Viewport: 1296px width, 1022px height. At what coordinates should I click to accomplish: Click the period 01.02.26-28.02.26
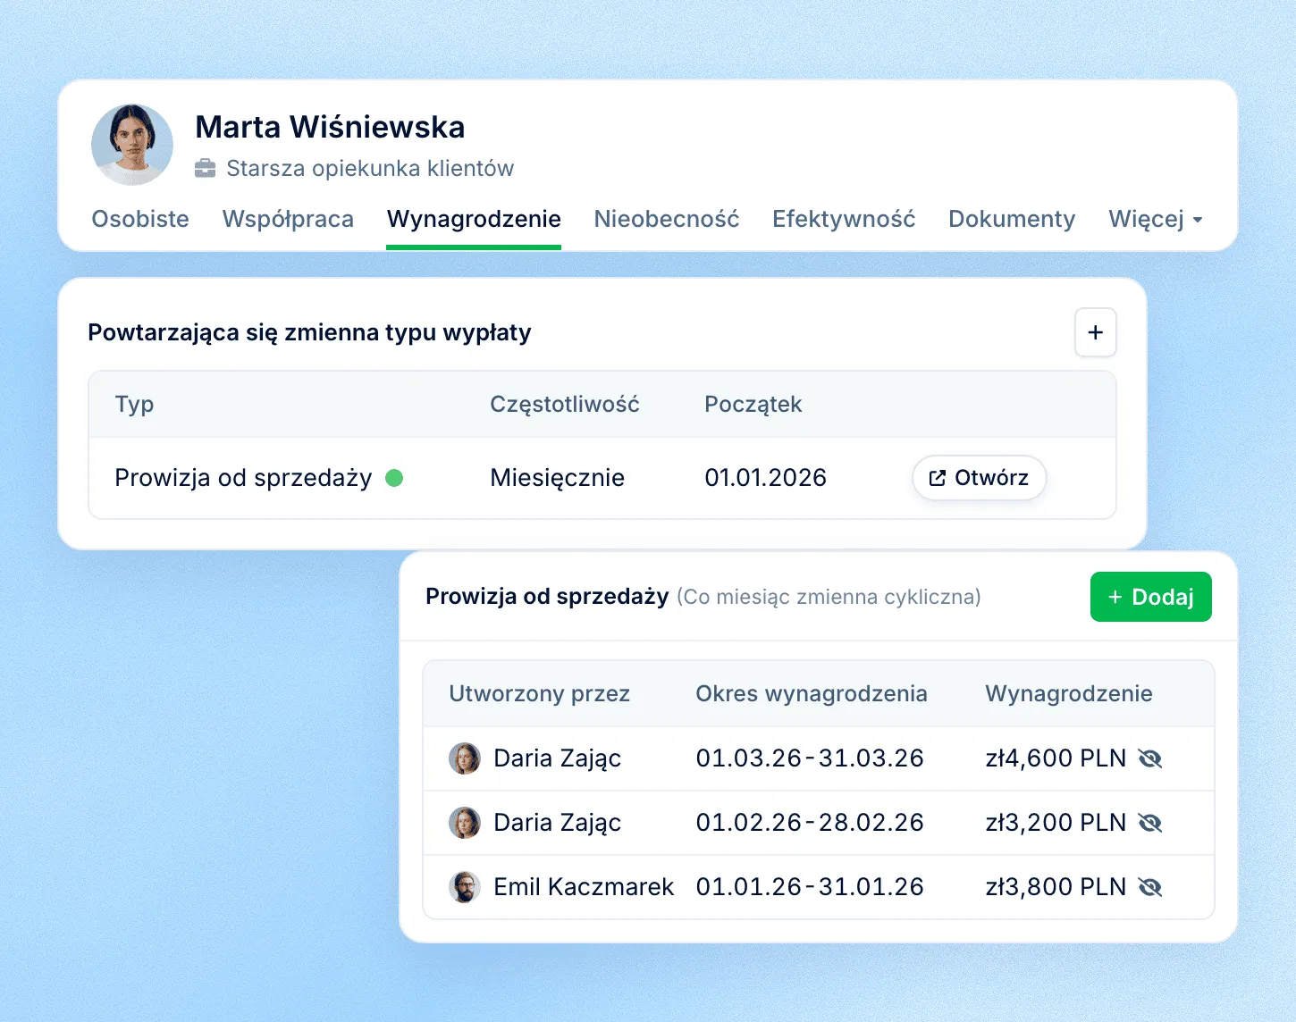pos(810,823)
